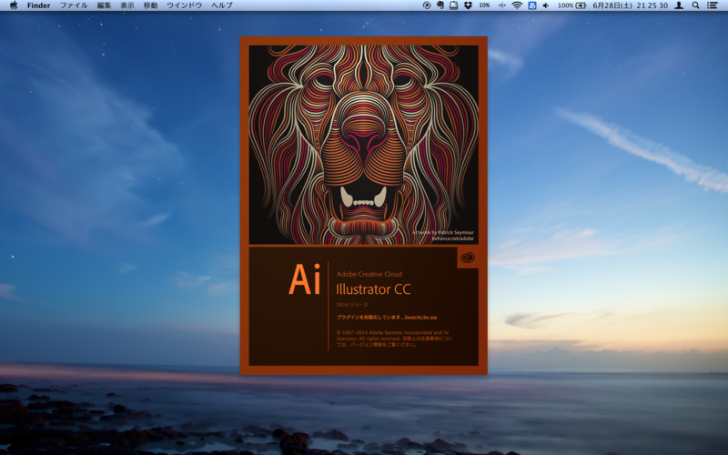This screenshot has width=728, height=455.
Task: Click the Ai logo on splash screen
Action: coord(304,279)
